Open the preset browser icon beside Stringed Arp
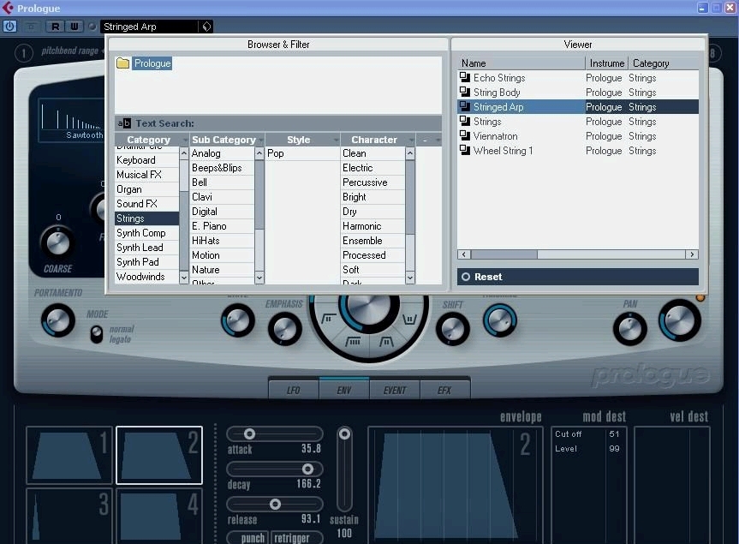739x544 pixels. [206, 27]
